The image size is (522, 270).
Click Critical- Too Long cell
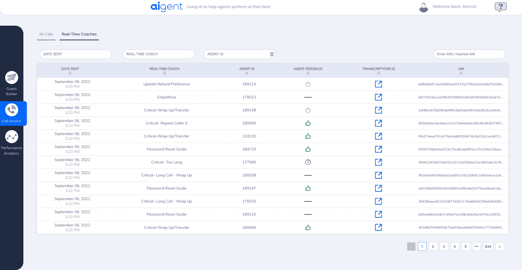click(x=166, y=162)
